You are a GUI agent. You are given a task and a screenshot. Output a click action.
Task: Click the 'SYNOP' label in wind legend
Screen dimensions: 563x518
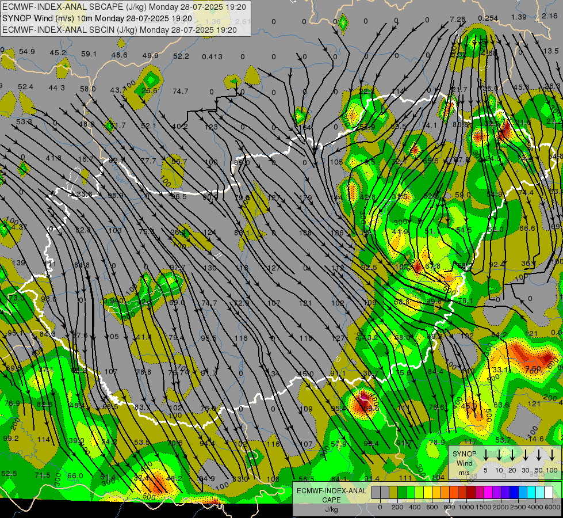click(464, 454)
